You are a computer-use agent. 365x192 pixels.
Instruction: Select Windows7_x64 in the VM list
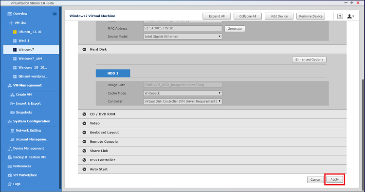pos(30,58)
